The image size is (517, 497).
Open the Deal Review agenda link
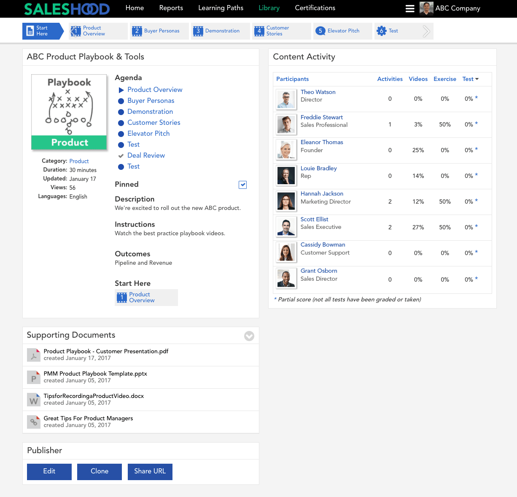pyautogui.click(x=146, y=156)
